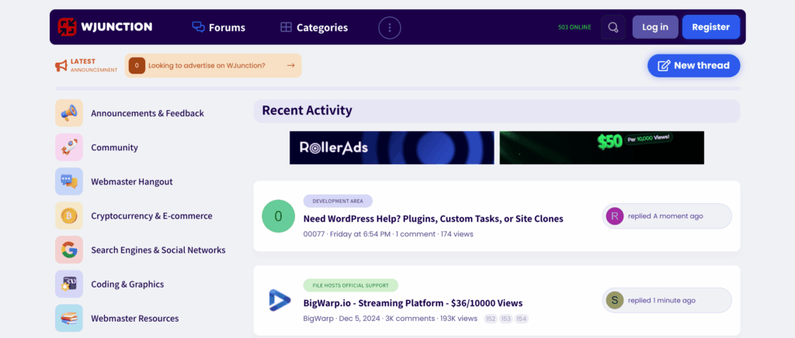This screenshot has width=795, height=338.
Task: Open the Categories menu
Action: click(314, 27)
